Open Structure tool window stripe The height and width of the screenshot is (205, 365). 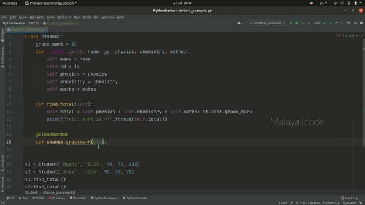(x=2, y=163)
